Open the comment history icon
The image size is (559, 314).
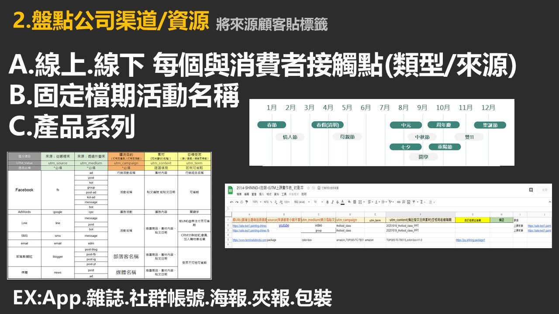[x=531, y=190]
